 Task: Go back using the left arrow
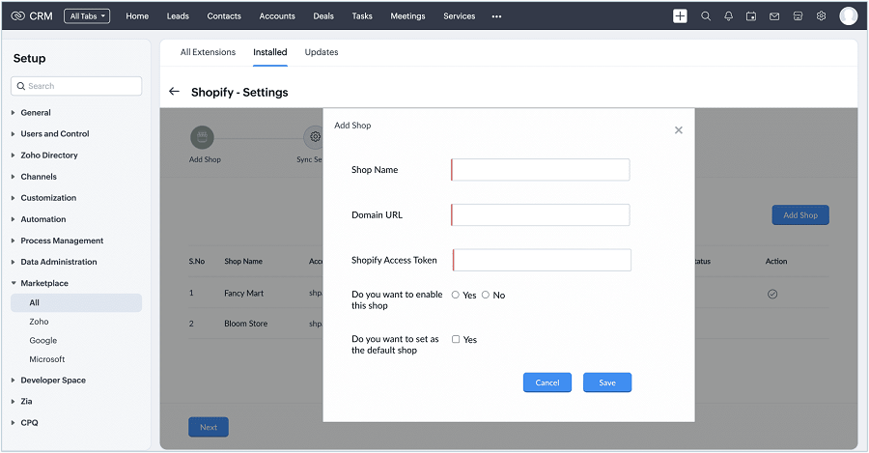coord(174,92)
